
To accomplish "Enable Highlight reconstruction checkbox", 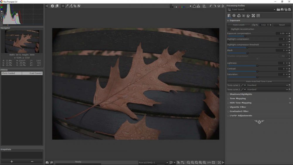I will [229, 29].
